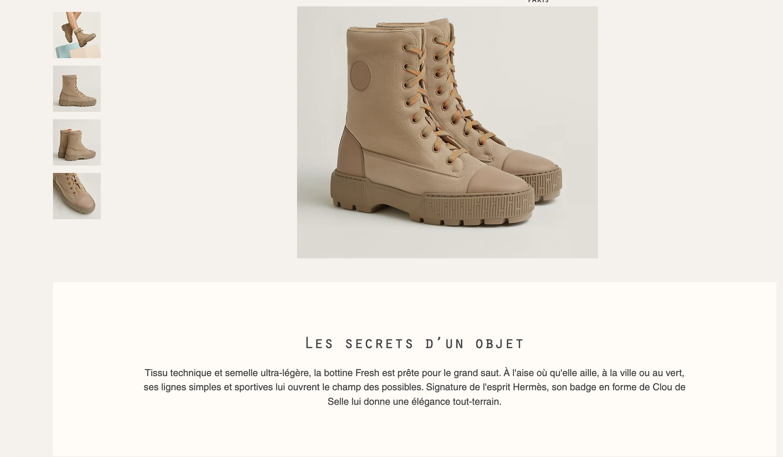783x457 pixels.
Task: Select the close-up toe cap thumbnail
Action: (77, 196)
